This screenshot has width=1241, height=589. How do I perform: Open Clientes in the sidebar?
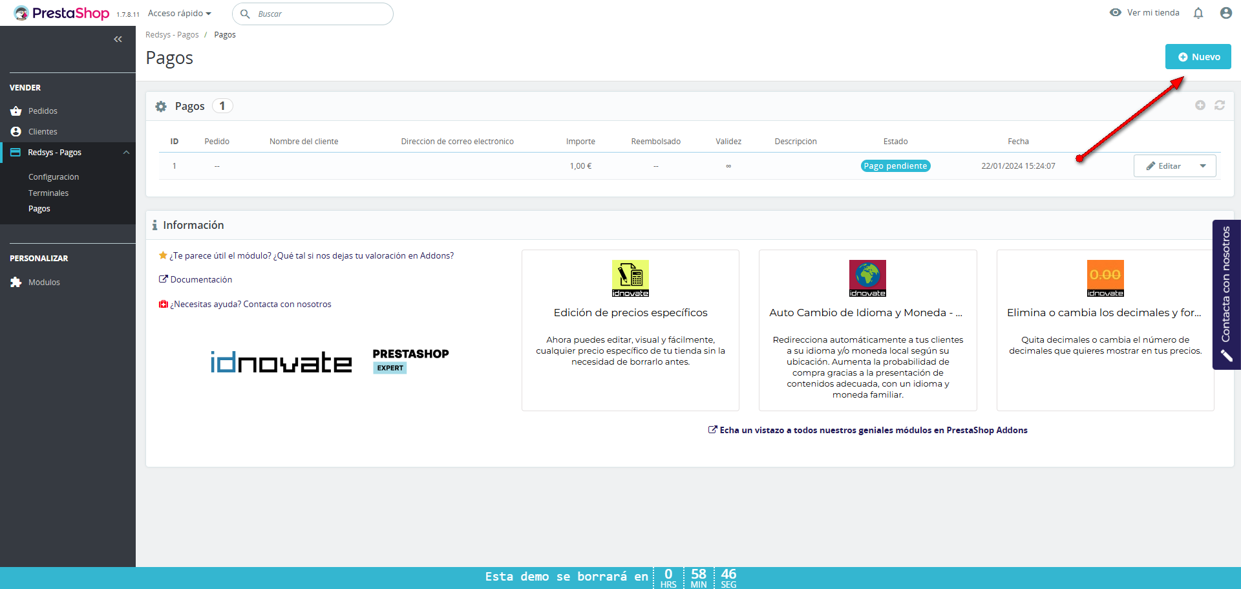43,132
